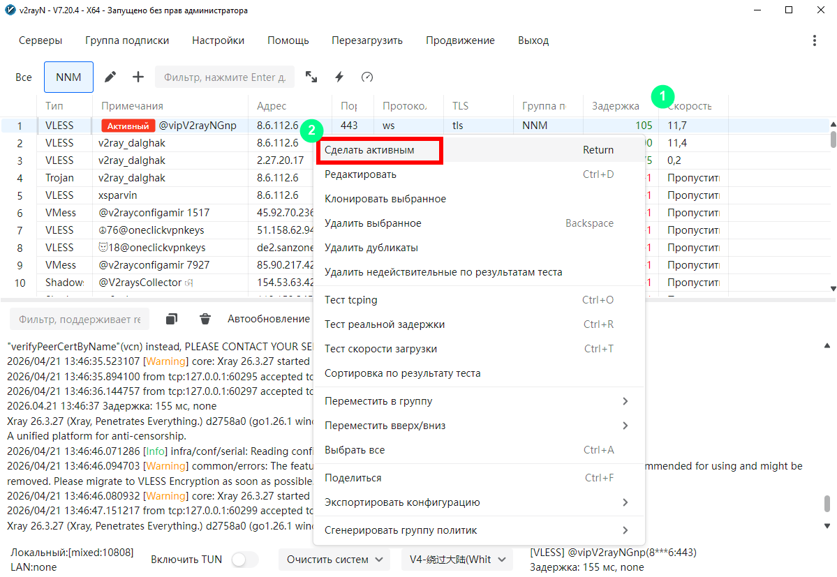Click the copy log icon
The width and height of the screenshot is (837, 577).
pyautogui.click(x=172, y=319)
